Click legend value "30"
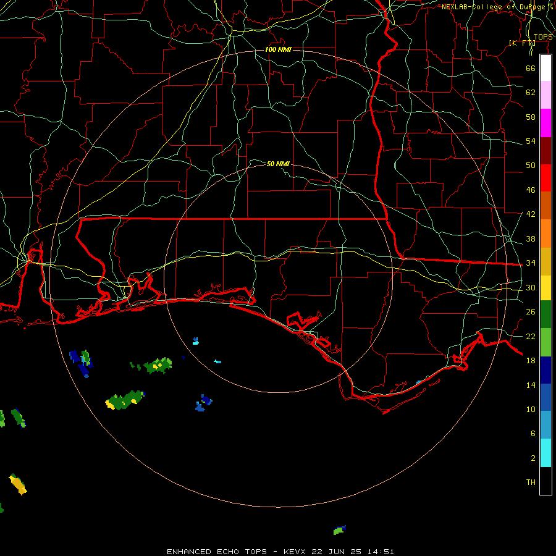Screen dimensions: 556x556 pos(531,287)
